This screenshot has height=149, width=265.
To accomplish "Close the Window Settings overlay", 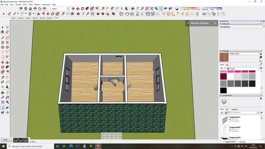I will pos(215,23).
